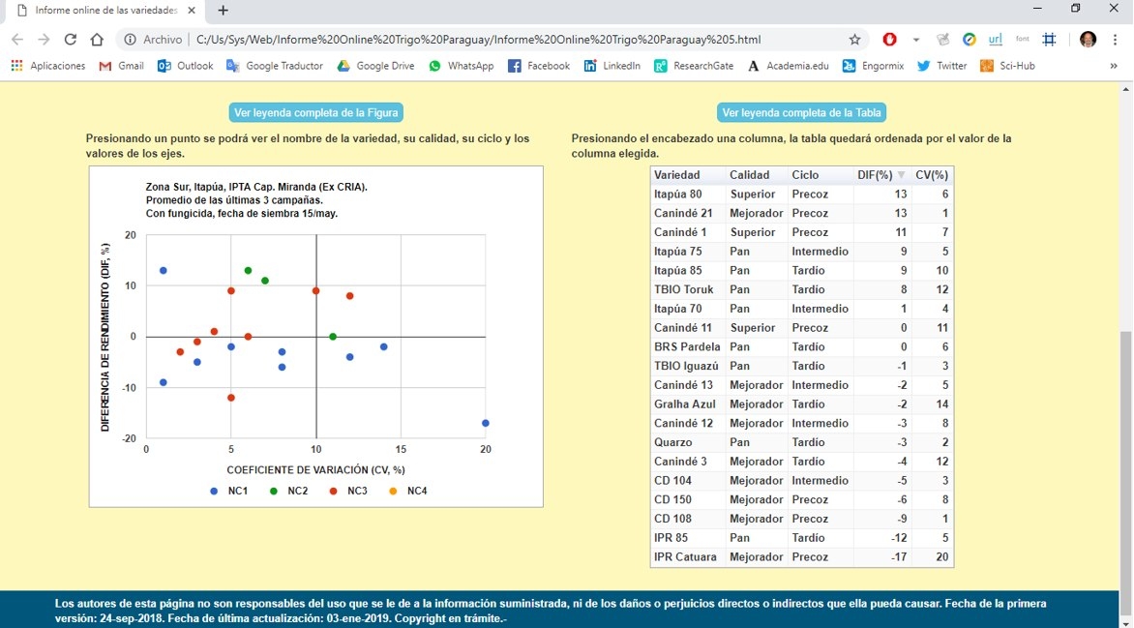Go forward with the browser arrow
1134x628 pixels.
44,40
